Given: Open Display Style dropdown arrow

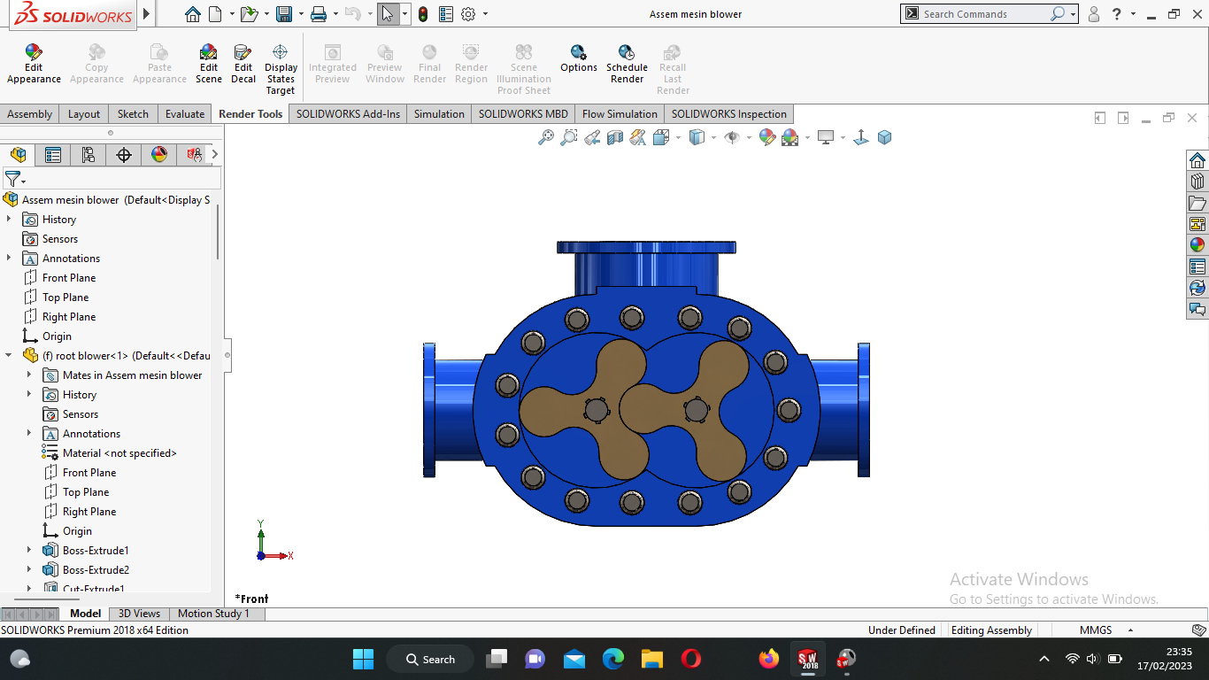Looking at the screenshot, I should coord(713,137).
